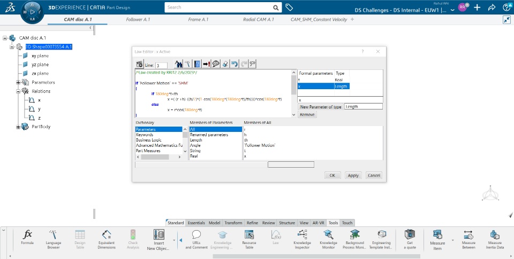Switch to the Follower A.1 tab
This screenshot has width=514, height=259.
tap(138, 20)
